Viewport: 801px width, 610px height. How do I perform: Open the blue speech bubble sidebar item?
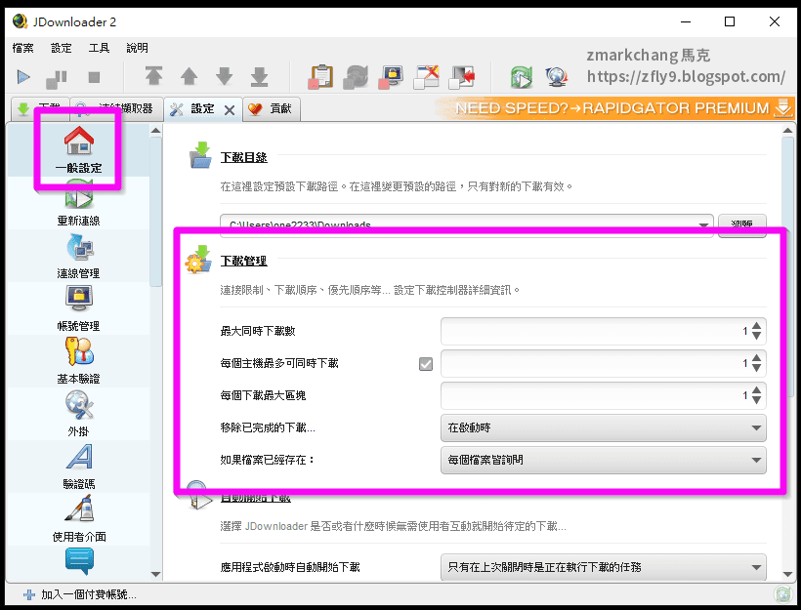(x=79, y=561)
